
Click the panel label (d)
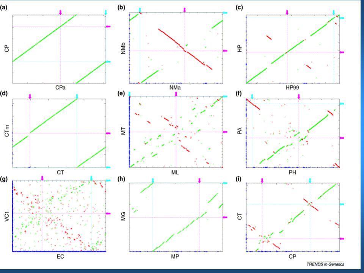tap(4, 93)
